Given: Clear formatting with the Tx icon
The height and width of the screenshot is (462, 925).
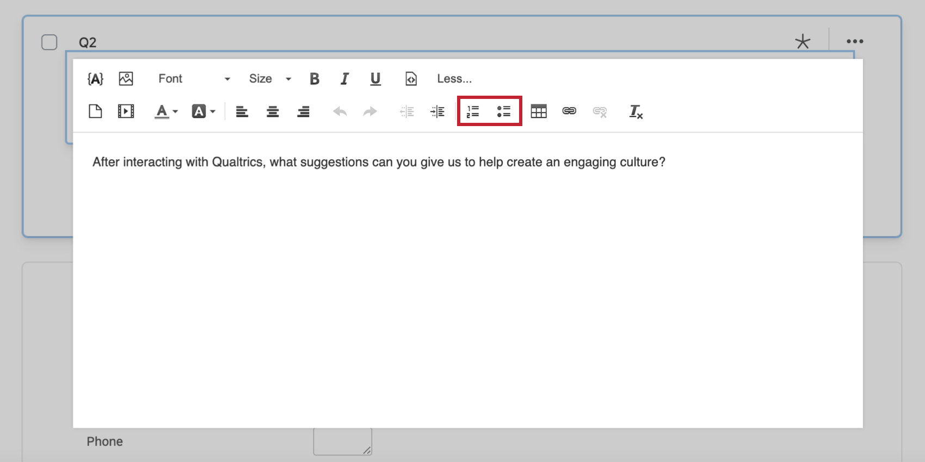Looking at the screenshot, I should click(636, 111).
